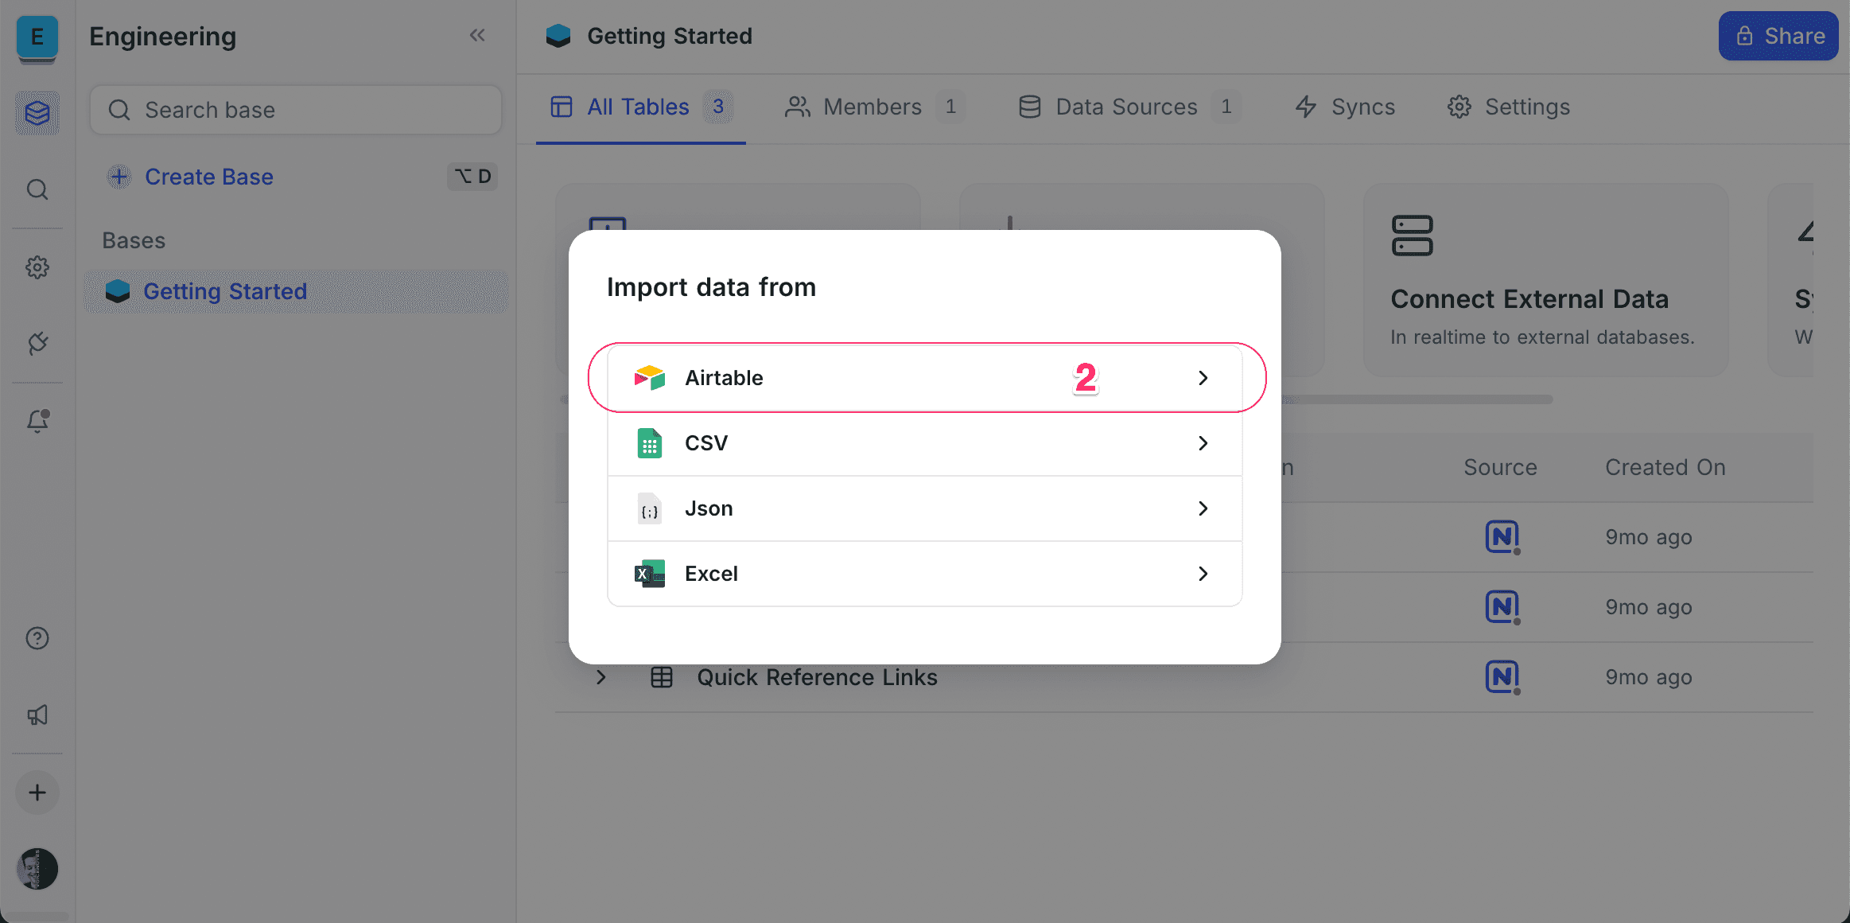Click the Share button
This screenshot has width=1850, height=923.
1778,36
